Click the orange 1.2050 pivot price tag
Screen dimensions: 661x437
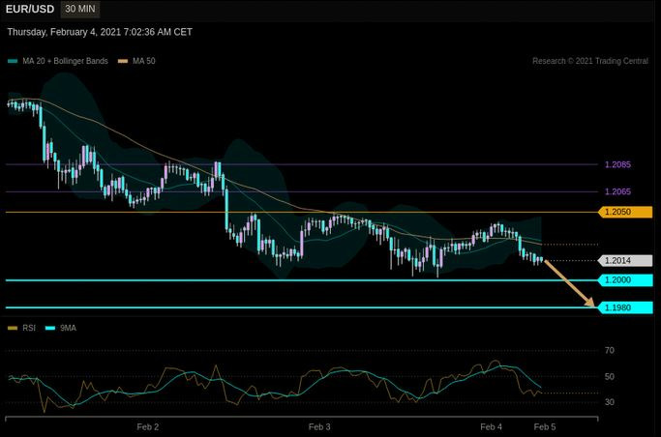pos(625,212)
